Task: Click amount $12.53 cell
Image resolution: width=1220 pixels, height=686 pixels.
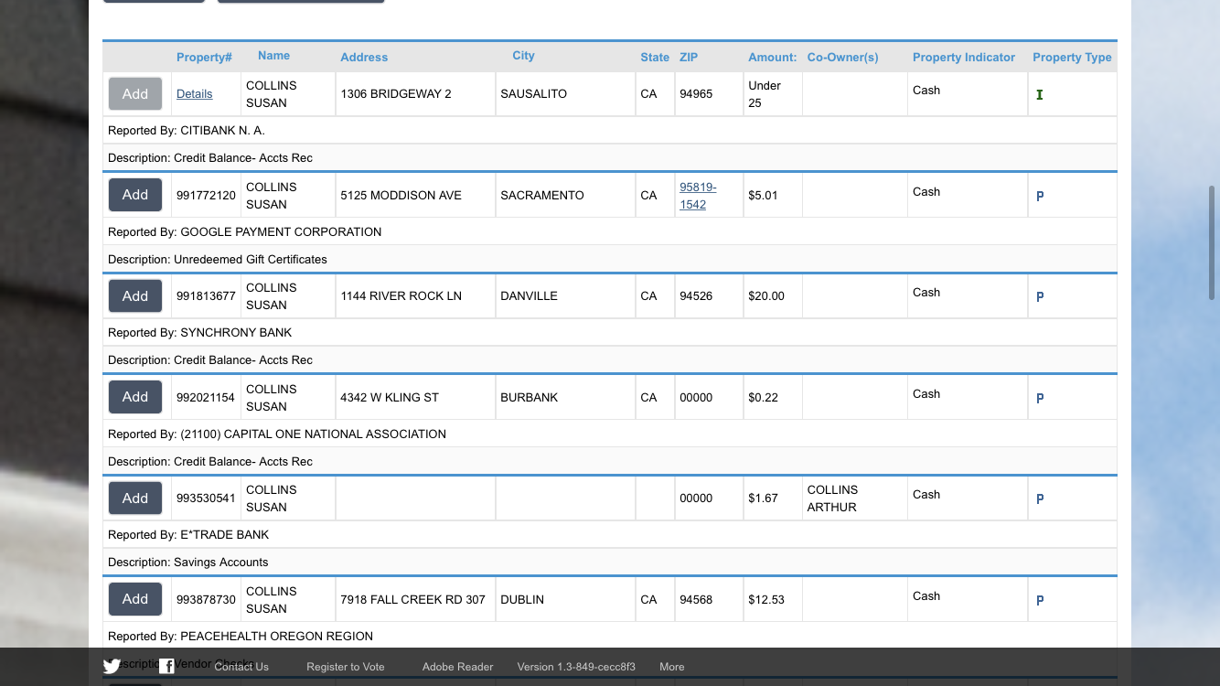Action: (772, 599)
